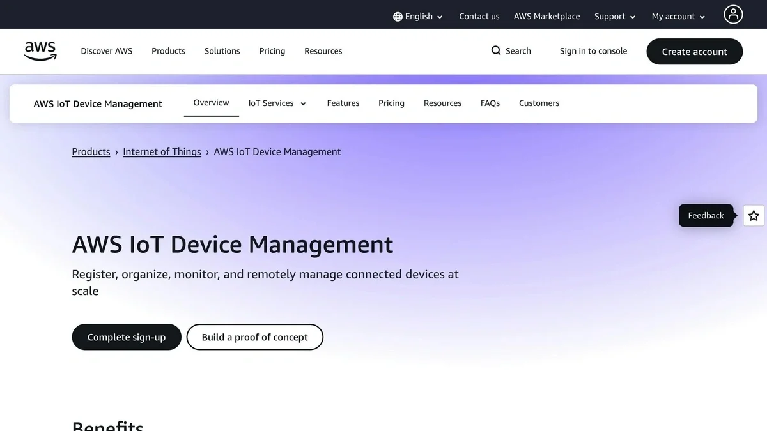Click the Create account button

[x=694, y=51]
